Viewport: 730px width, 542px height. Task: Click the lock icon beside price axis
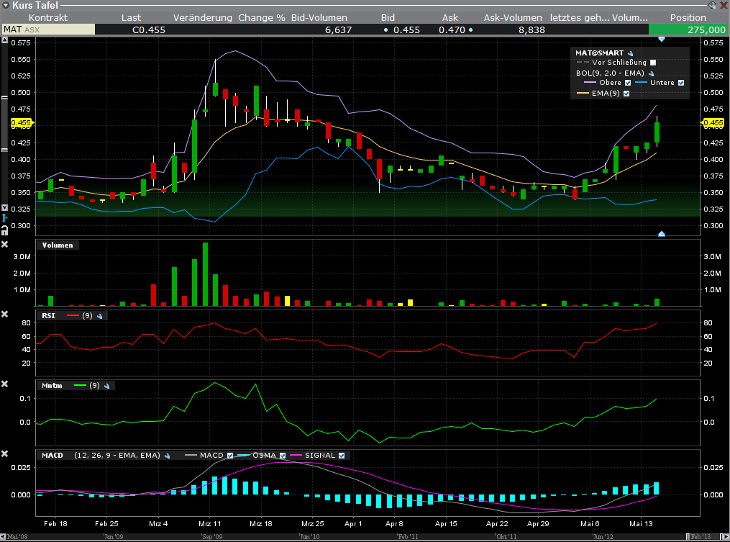[x=4, y=228]
